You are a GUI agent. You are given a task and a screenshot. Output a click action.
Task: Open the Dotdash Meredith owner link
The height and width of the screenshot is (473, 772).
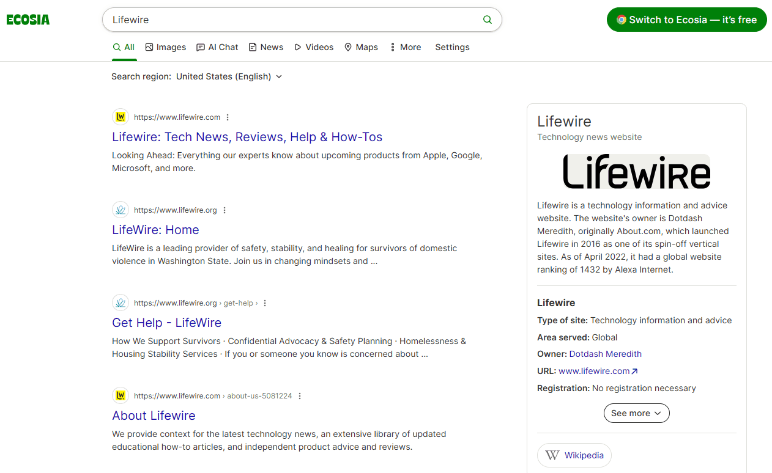point(605,354)
